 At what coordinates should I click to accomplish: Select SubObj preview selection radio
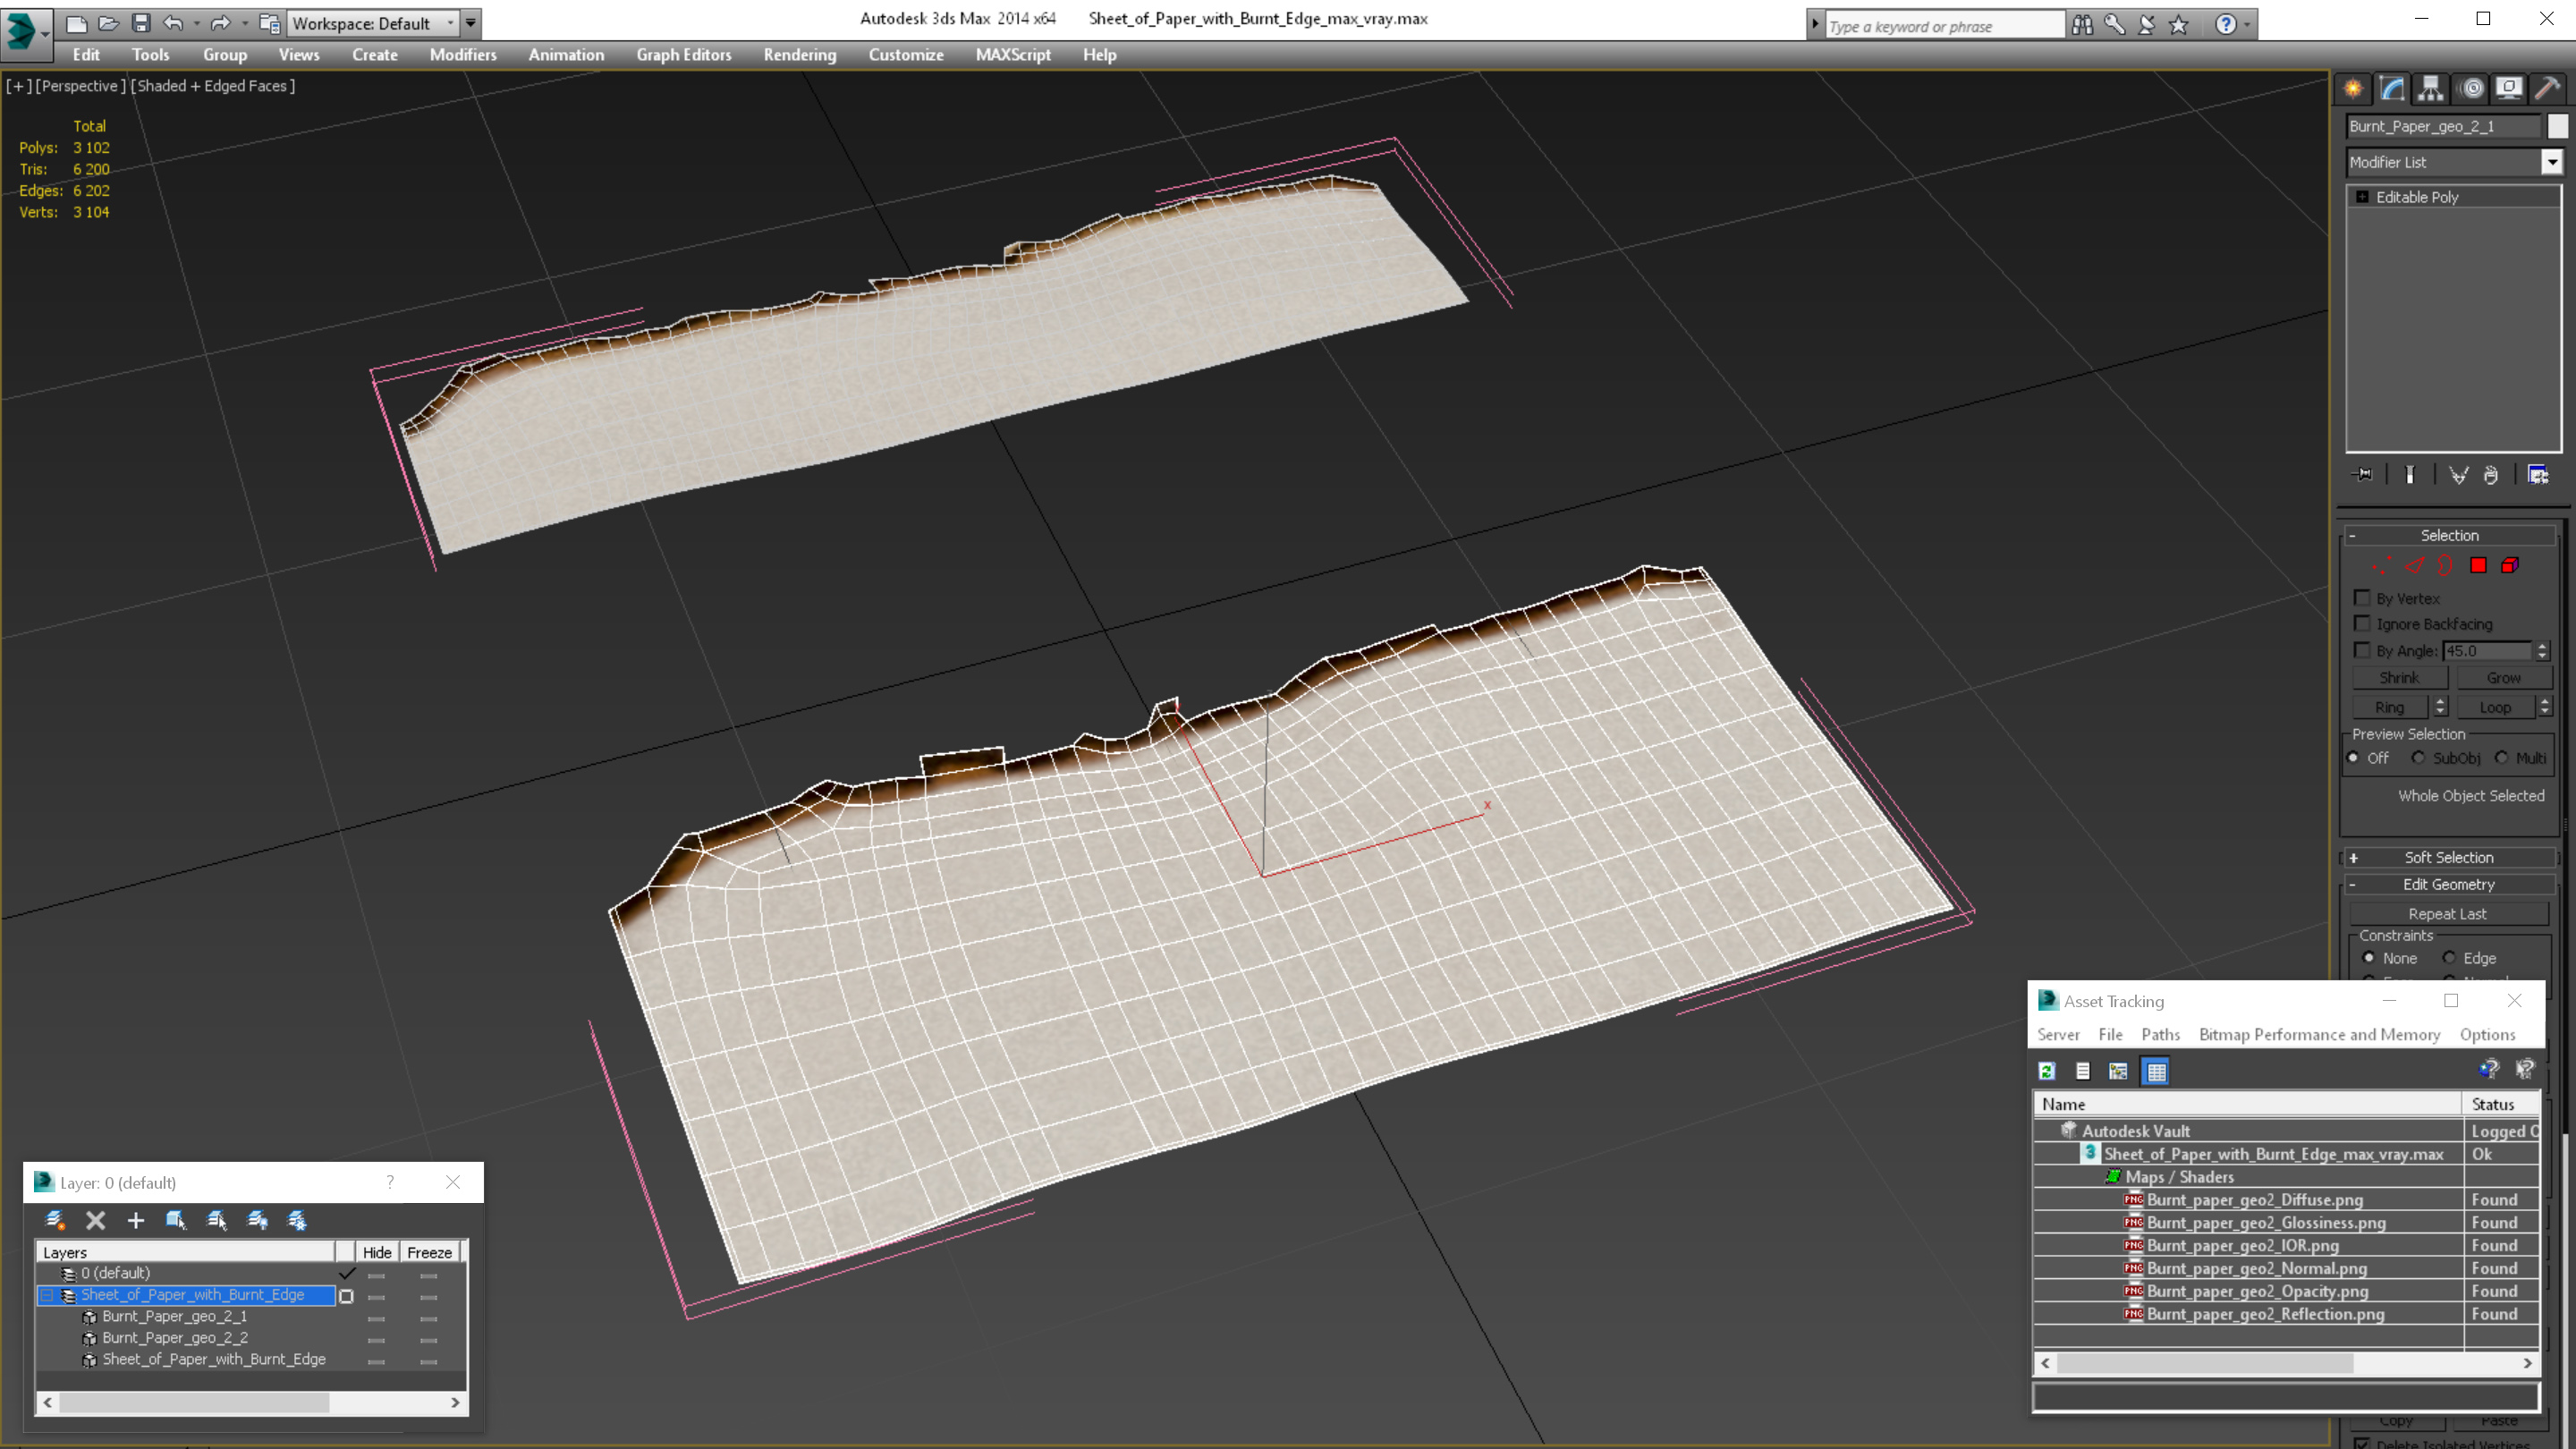coord(2418,758)
